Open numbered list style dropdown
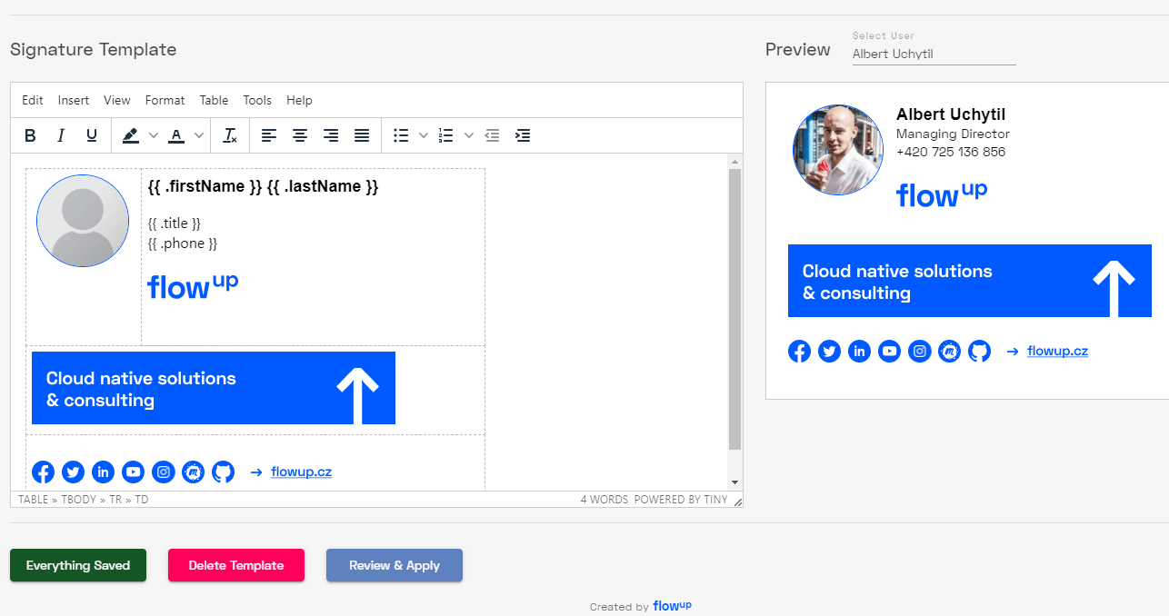Screen dimensions: 1169x616 click(x=469, y=135)
